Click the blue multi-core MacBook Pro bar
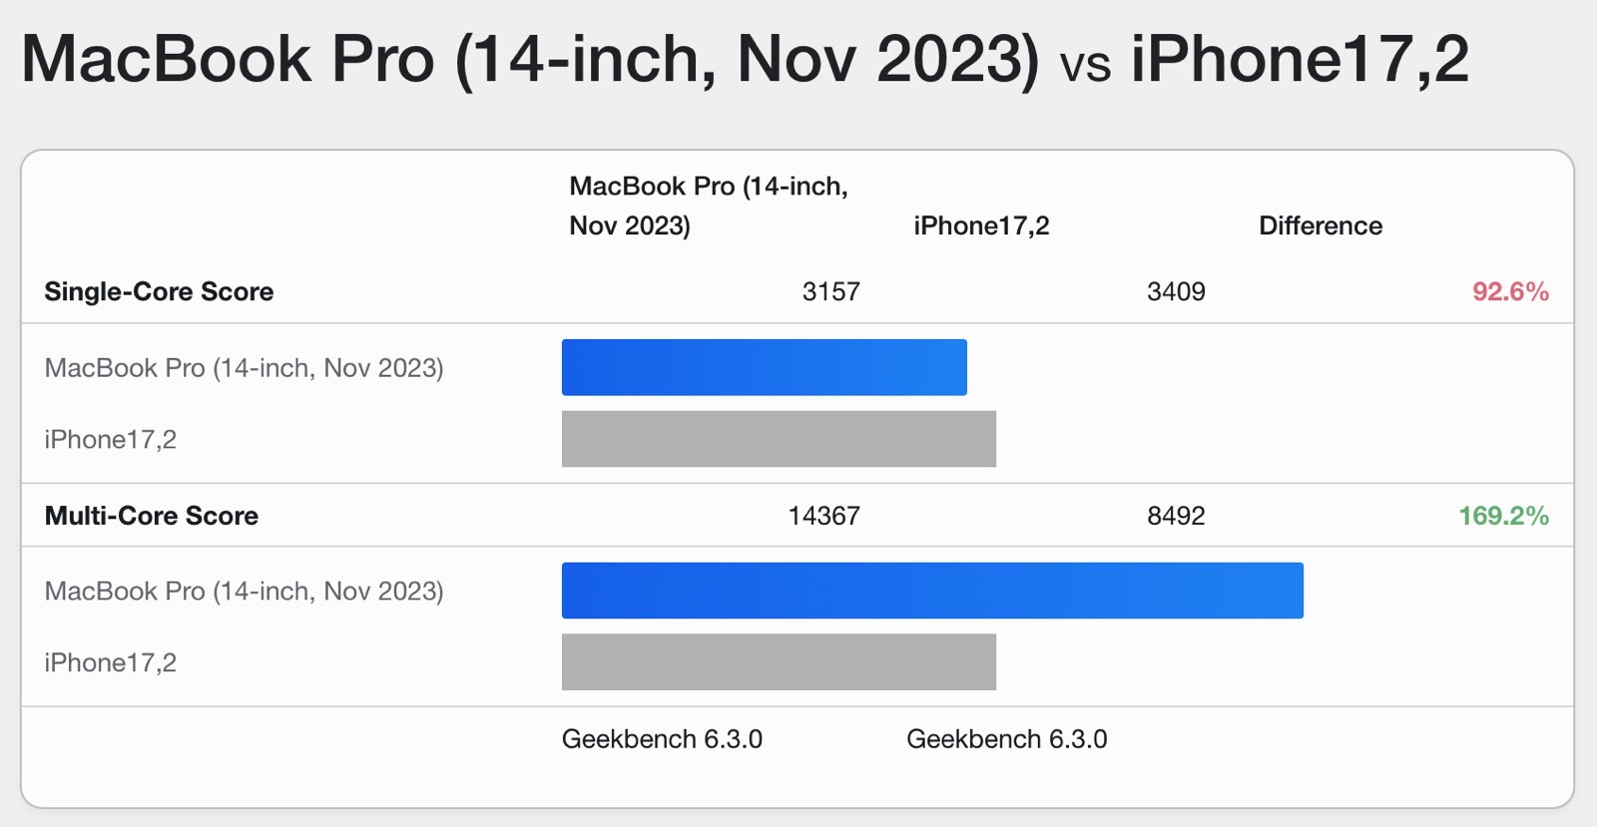This screenshot has height=827, width=1597. click(932, 591)
